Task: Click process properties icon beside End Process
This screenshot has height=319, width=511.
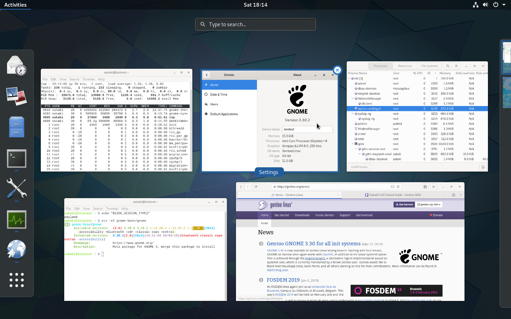Action: pyautogui.click(x=483, y=167)
